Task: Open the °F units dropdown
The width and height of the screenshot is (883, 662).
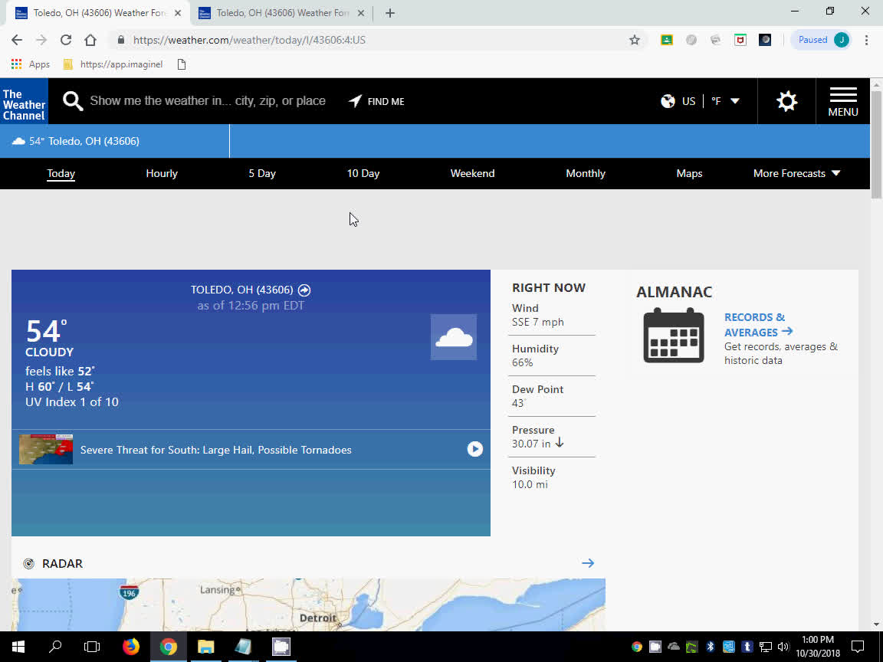Action: click(724, 101)
